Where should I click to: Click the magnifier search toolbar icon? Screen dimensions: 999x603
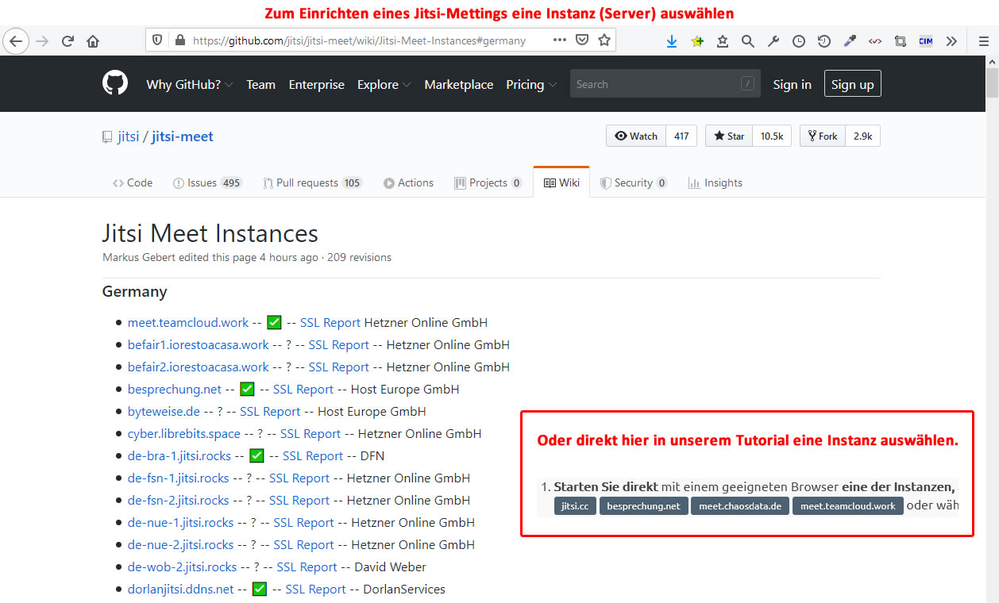(x=748, y=41)
